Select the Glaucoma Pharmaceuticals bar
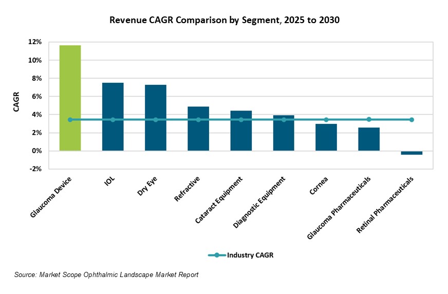448x294 pixels. click(x=369, y=139)
